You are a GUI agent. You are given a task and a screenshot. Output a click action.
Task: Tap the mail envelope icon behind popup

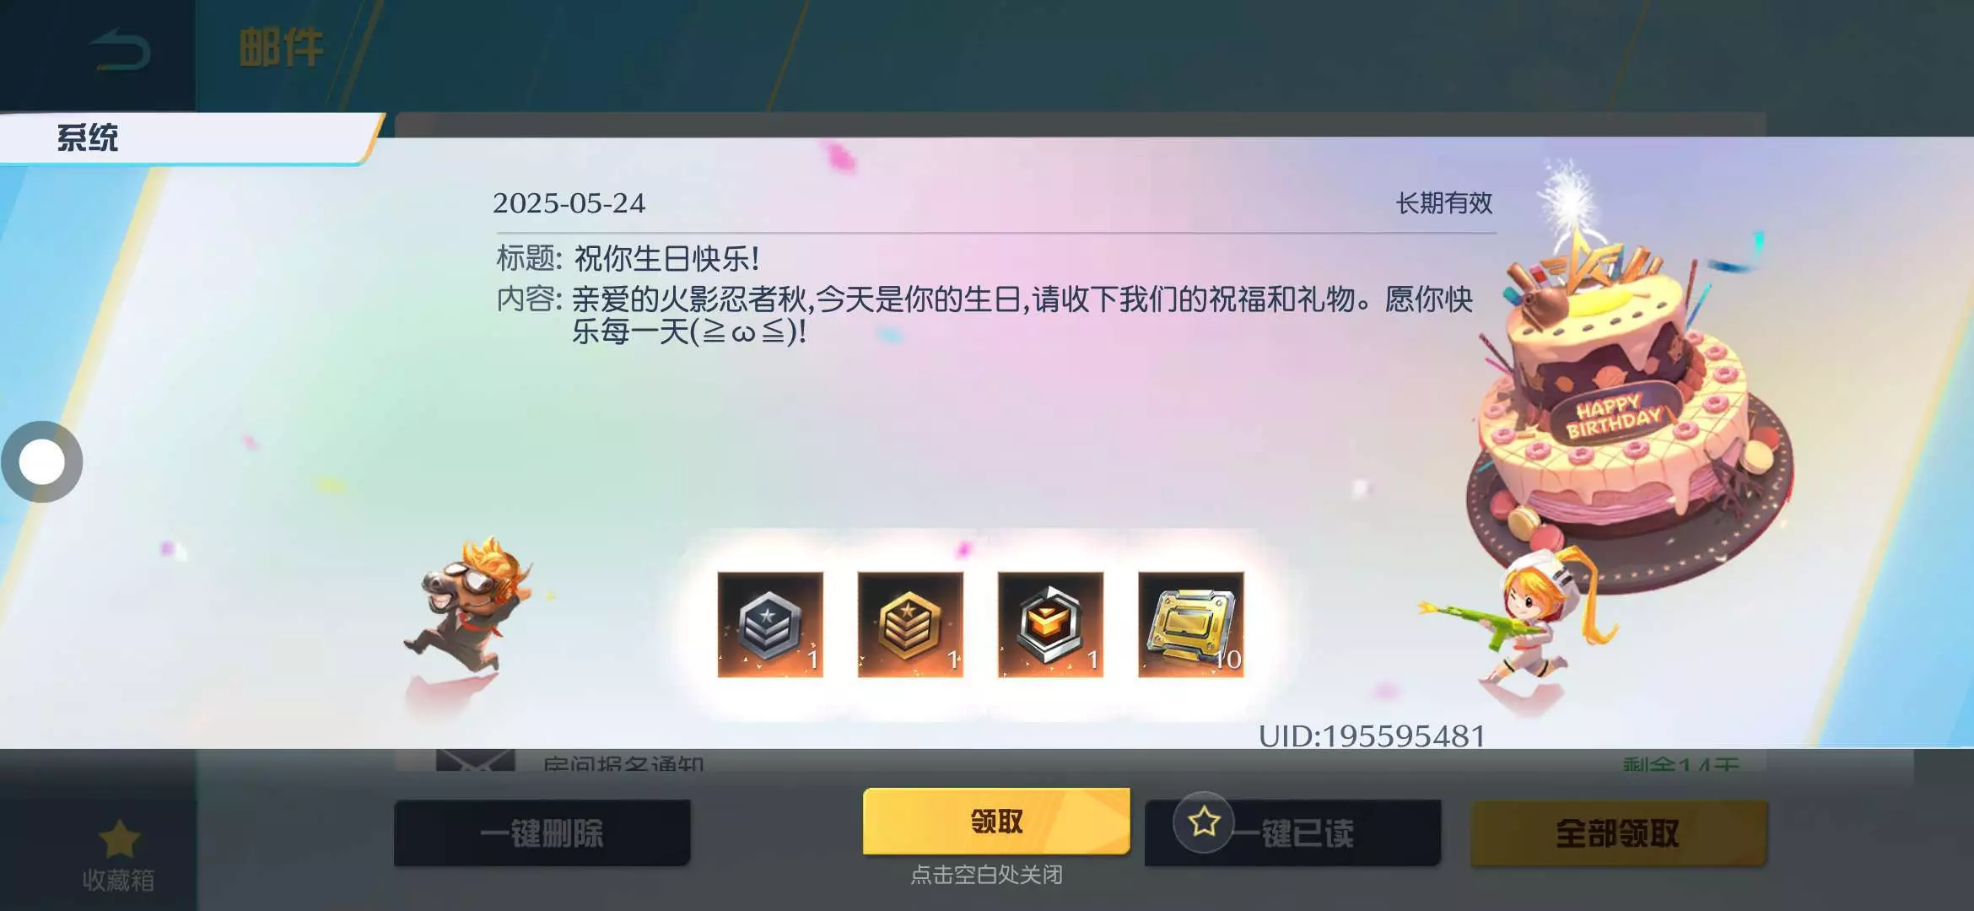(475, 760)
